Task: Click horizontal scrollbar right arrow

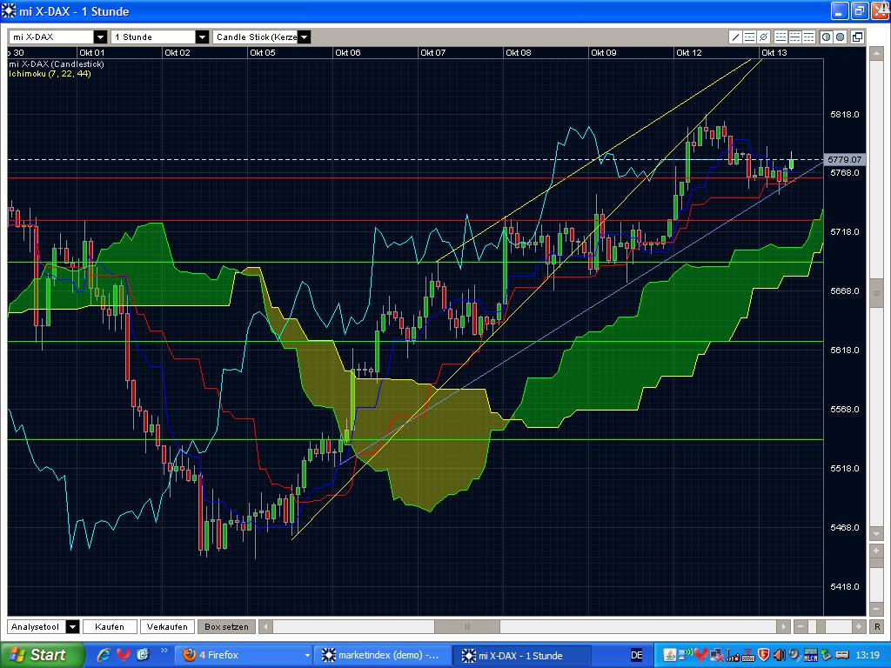Action: tap(784, 626)
